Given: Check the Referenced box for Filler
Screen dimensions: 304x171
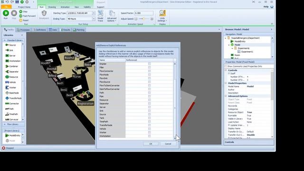Looking at the screenshot, I should [149, 67].
